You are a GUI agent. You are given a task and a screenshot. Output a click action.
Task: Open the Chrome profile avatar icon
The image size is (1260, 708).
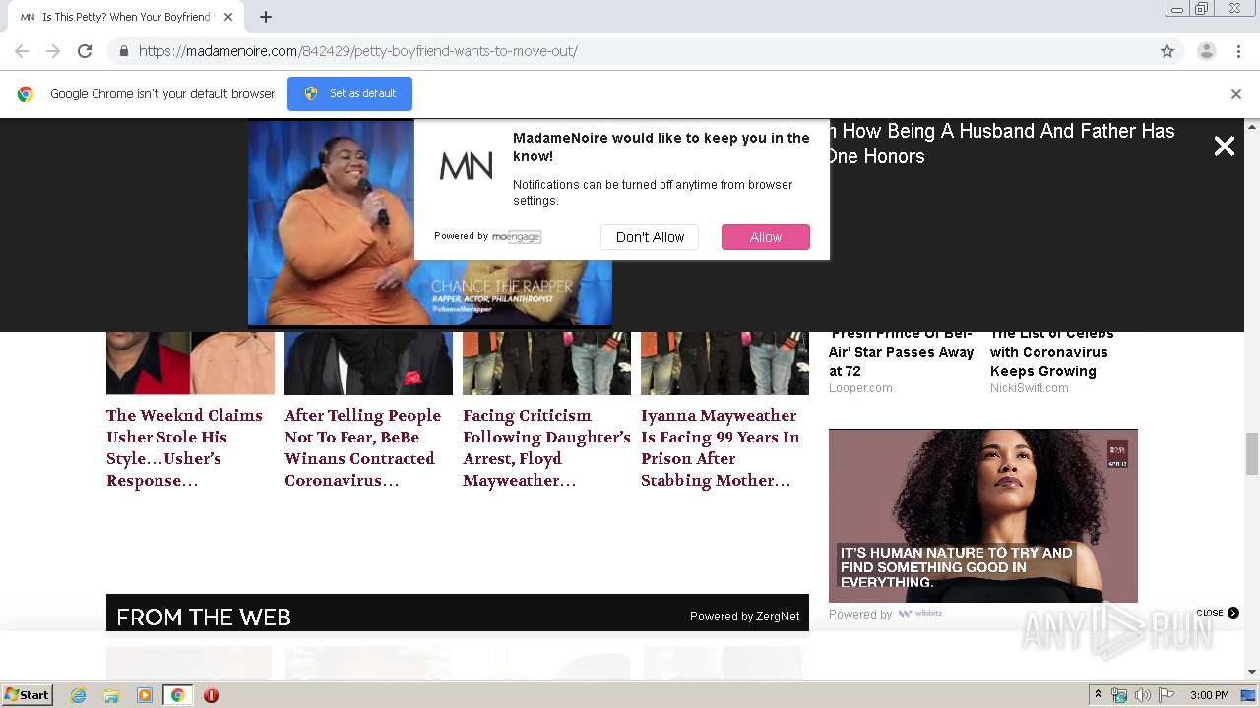1206,51
